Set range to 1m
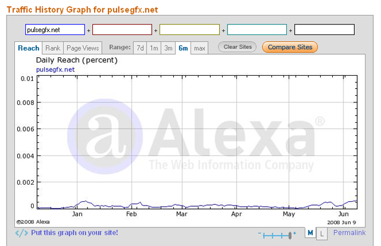Viewport: 381px width, 246px height. pos(154,48)
